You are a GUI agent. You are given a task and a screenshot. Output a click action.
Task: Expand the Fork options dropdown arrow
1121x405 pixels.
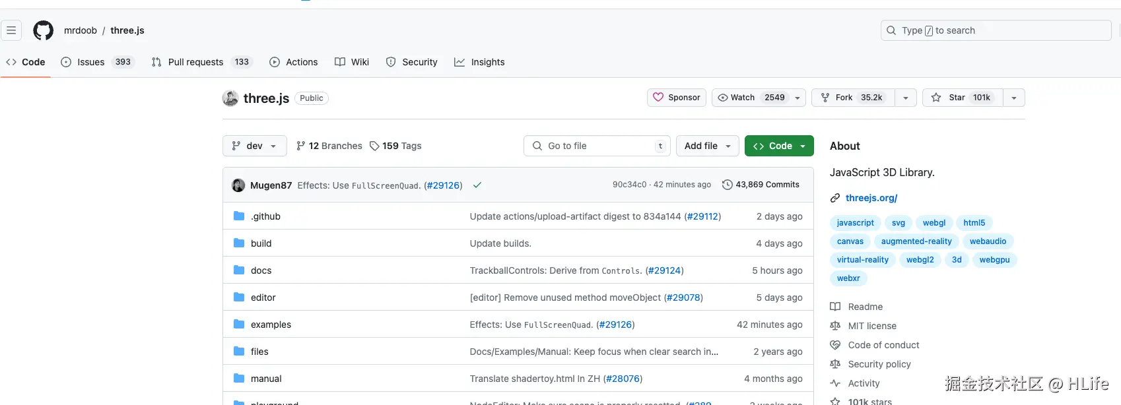pyautogui.click(x=906, y=98)
